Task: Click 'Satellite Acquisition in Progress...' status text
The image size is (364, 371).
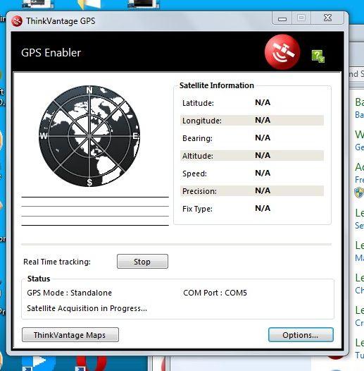Action: [x=87, y=308]
